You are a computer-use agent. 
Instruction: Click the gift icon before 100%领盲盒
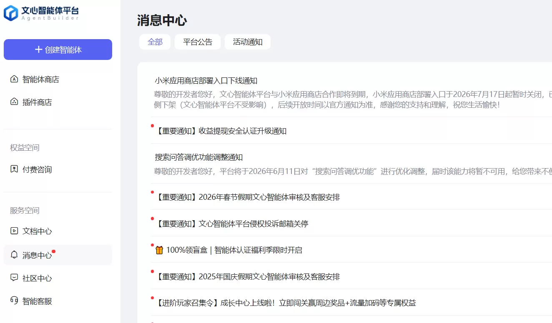159,250
